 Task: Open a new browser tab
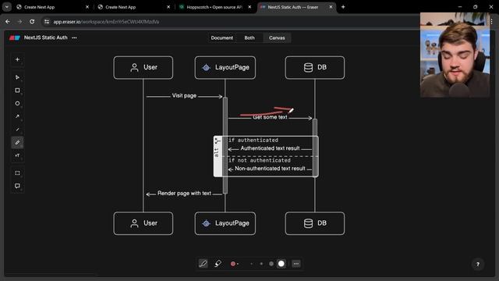343,7
